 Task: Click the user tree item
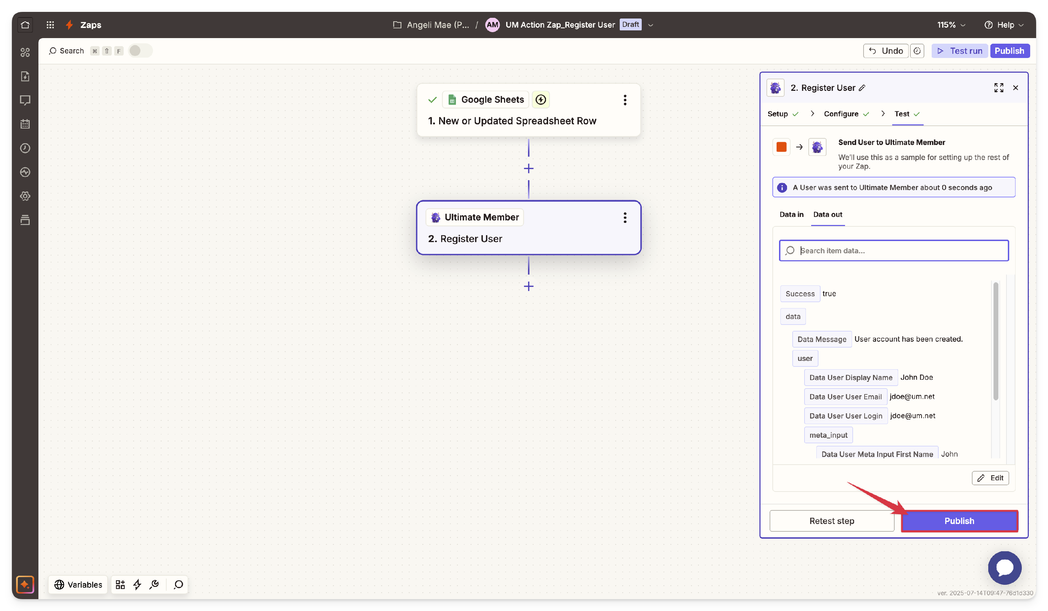click(805, 358)
